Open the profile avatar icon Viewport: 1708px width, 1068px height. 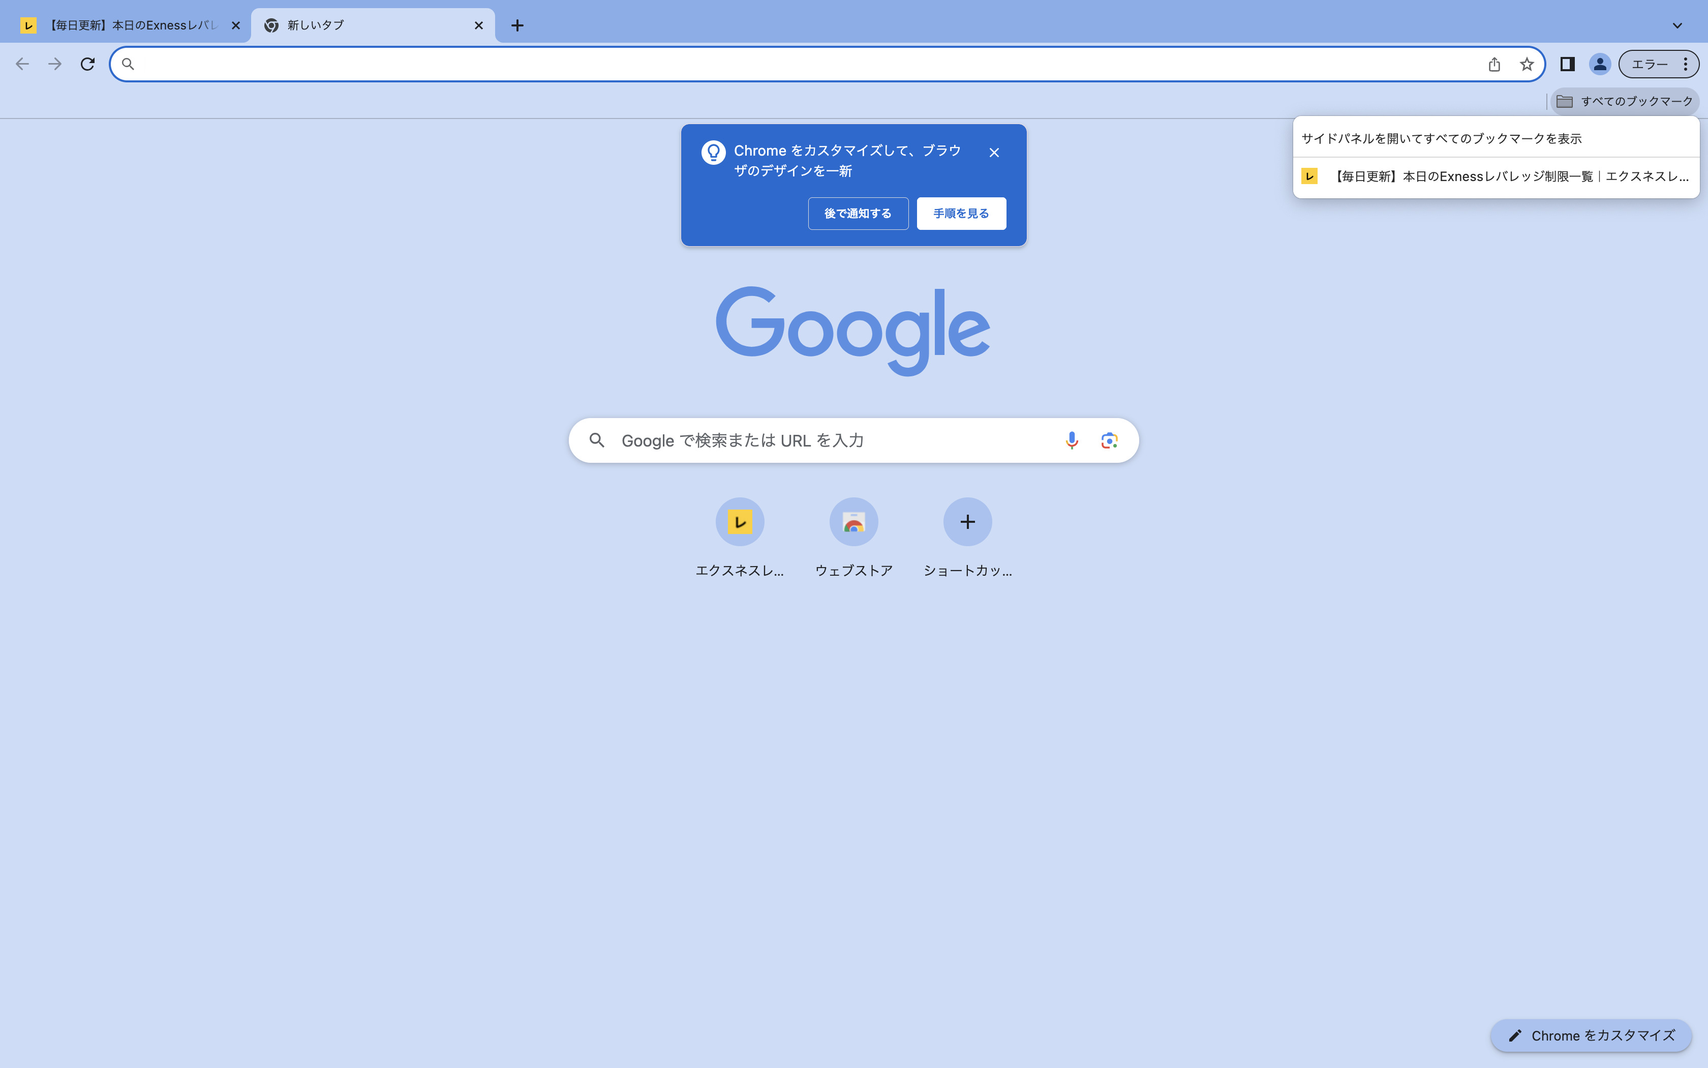(x=1599, y=64)
